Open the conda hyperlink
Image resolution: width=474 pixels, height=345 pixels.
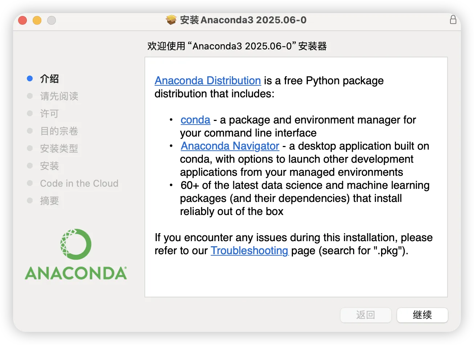point(195,120)
